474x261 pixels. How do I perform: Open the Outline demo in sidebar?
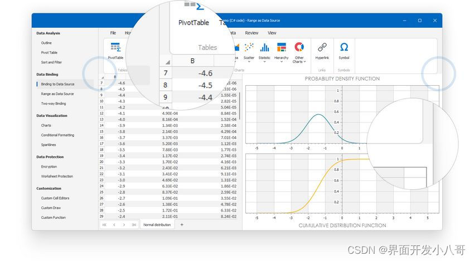[x=46, y=43]
